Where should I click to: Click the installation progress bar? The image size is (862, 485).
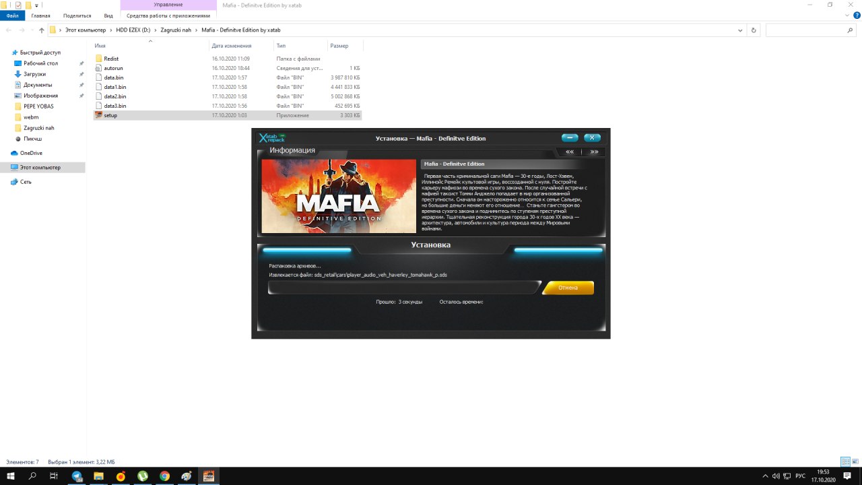tap(404, 288)
